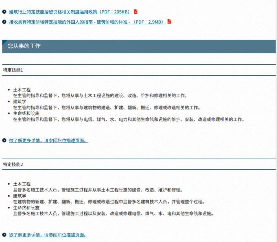This screenshot has width=277, height=242.
Task: Select 土木工程 title under 特定技能2
Action: click(22, 184)
